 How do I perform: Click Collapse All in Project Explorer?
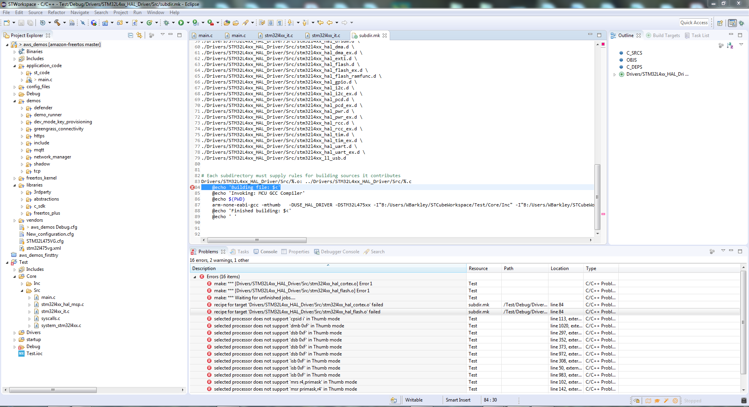131,35
